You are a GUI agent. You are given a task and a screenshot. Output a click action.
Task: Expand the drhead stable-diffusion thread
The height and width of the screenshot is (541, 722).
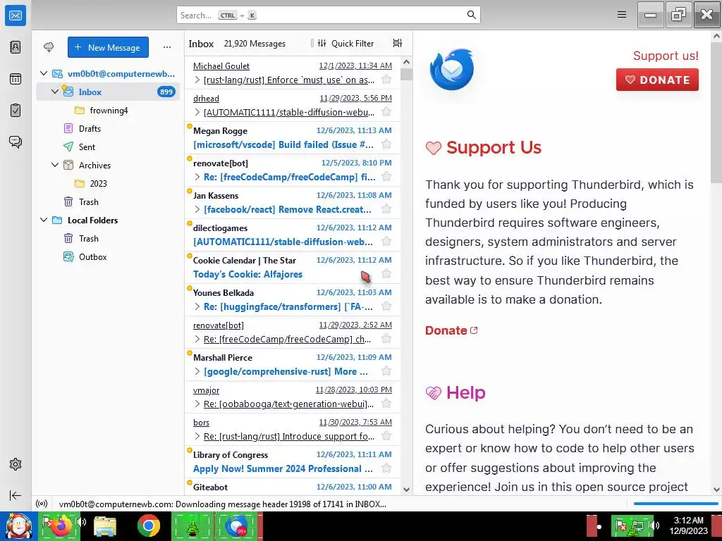pyautogui.click(x=197, y=112)
